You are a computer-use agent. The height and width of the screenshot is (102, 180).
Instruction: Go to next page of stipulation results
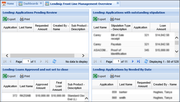(133, 61)
